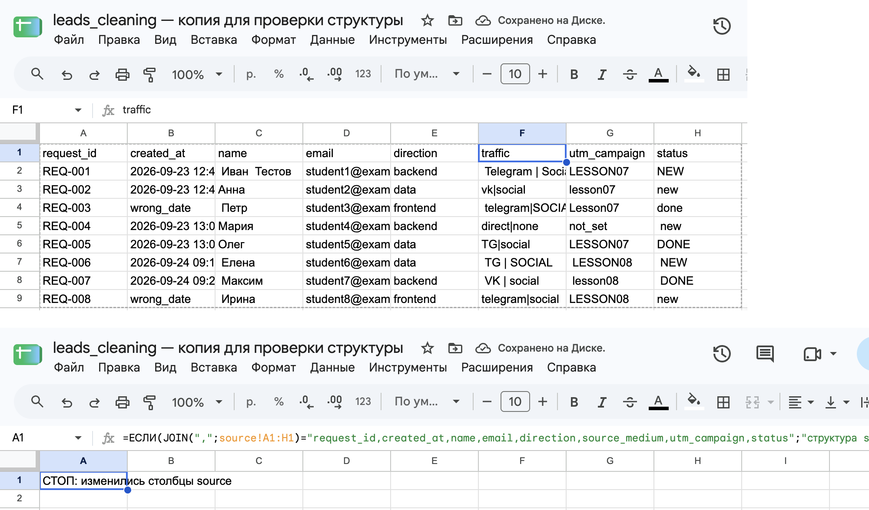Click the print icon in the top window
This screenshot has width=869, height=510.
click(x=122, y=75)
